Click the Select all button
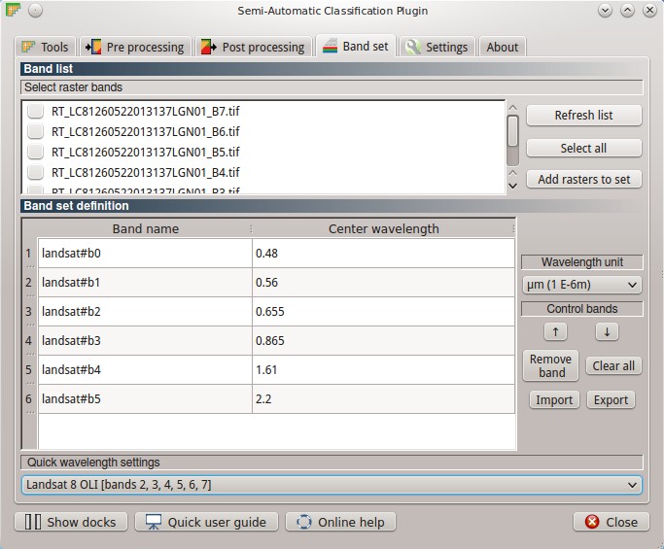 click(584, 148)
